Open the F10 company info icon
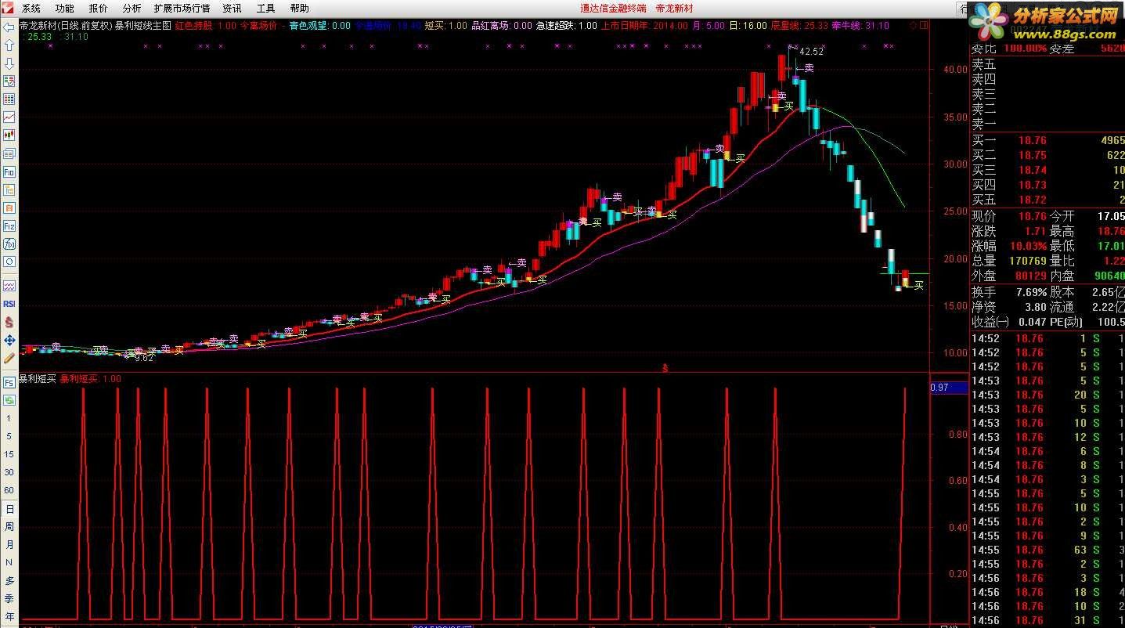This screenshot has height=628, width=1125. click(x=9, y=171)
